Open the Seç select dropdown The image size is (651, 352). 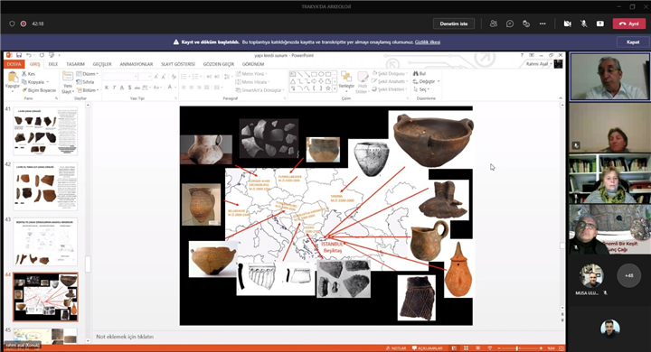[x=421, y=89]
